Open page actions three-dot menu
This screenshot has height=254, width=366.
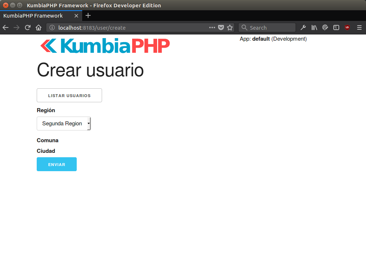(212, 27)
